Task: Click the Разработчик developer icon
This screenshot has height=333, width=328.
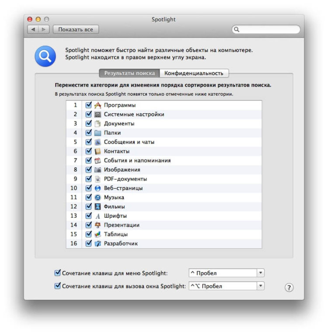Action: click(x=98, y=243)
